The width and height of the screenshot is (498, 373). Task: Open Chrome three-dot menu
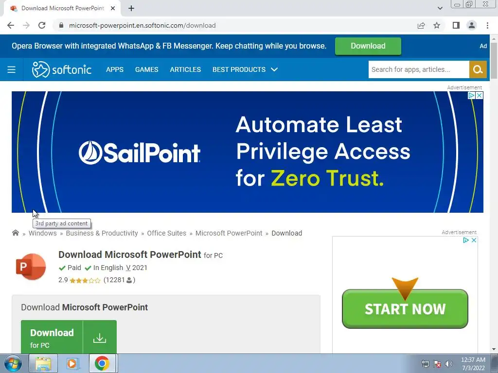click(x=487, y=25)
